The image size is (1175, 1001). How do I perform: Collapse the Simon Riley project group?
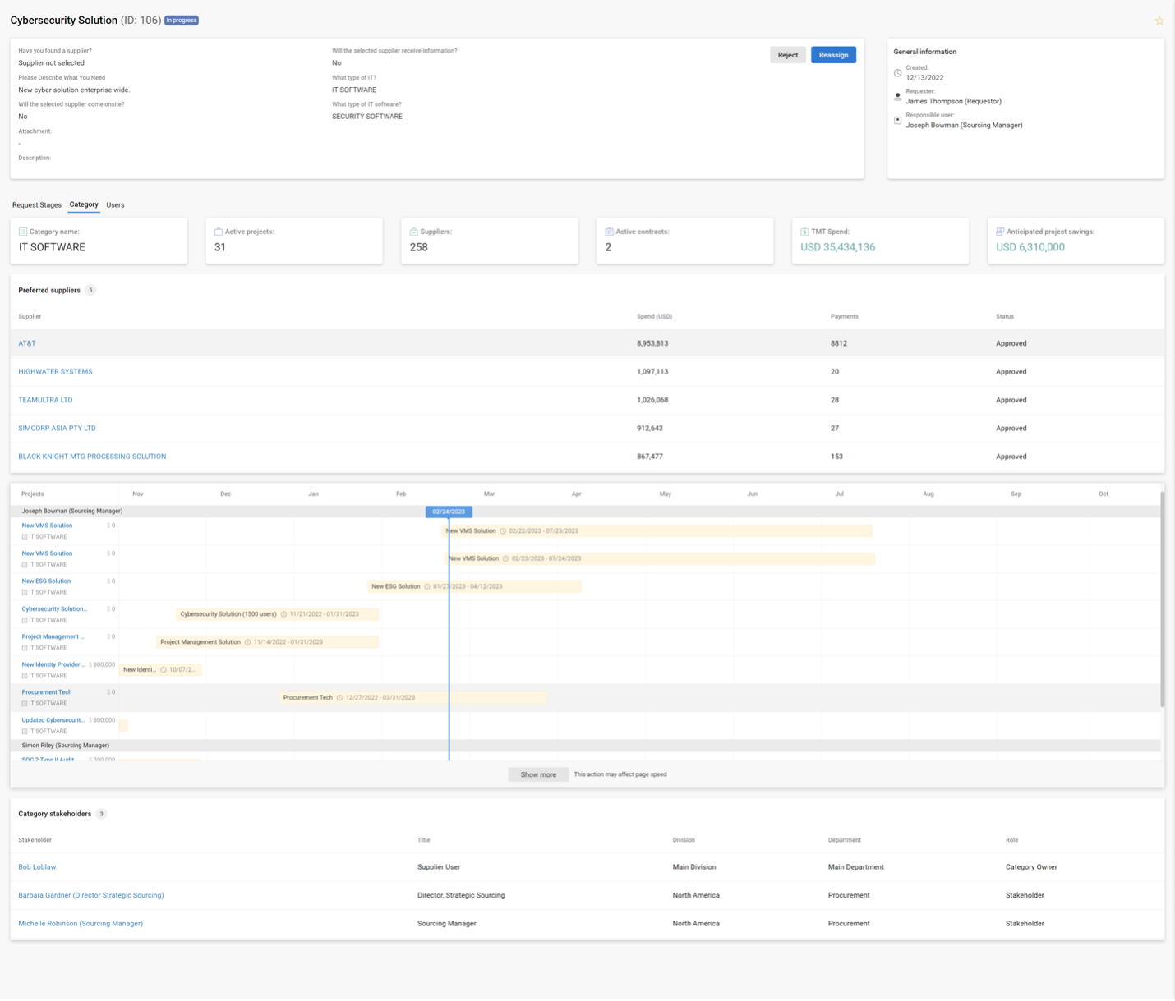(x=66, y=746)
